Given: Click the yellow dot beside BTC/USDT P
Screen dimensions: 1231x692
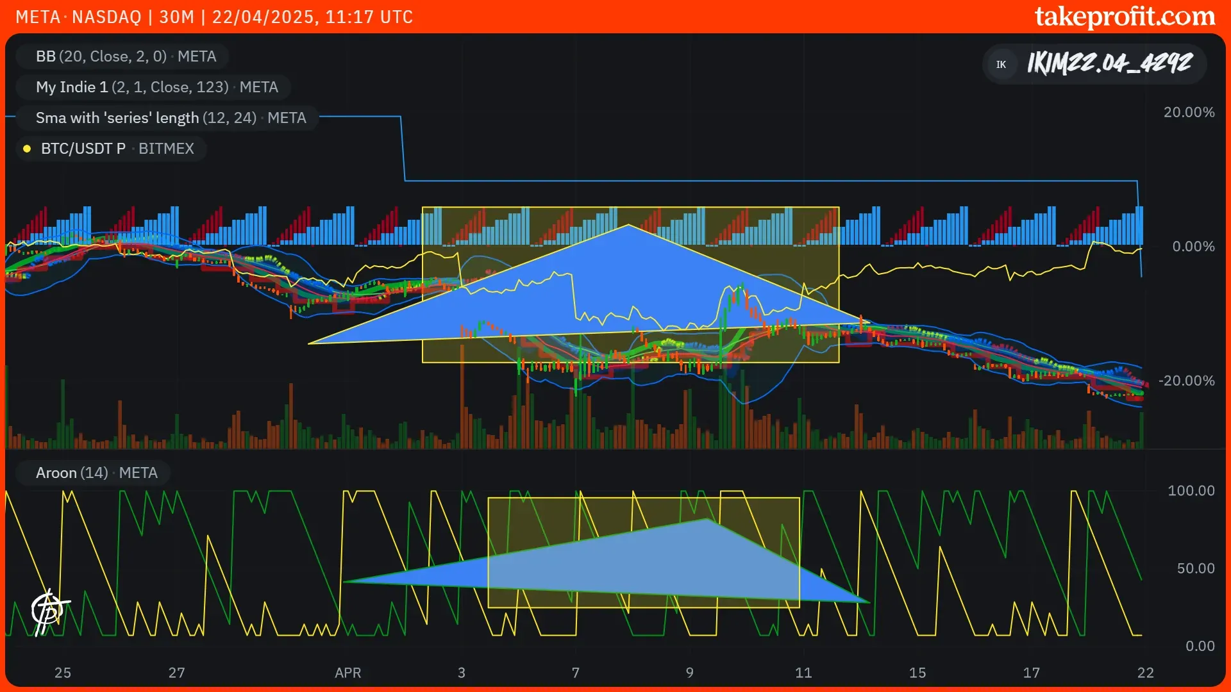Looking at the screenshot, I should [27, 149].
